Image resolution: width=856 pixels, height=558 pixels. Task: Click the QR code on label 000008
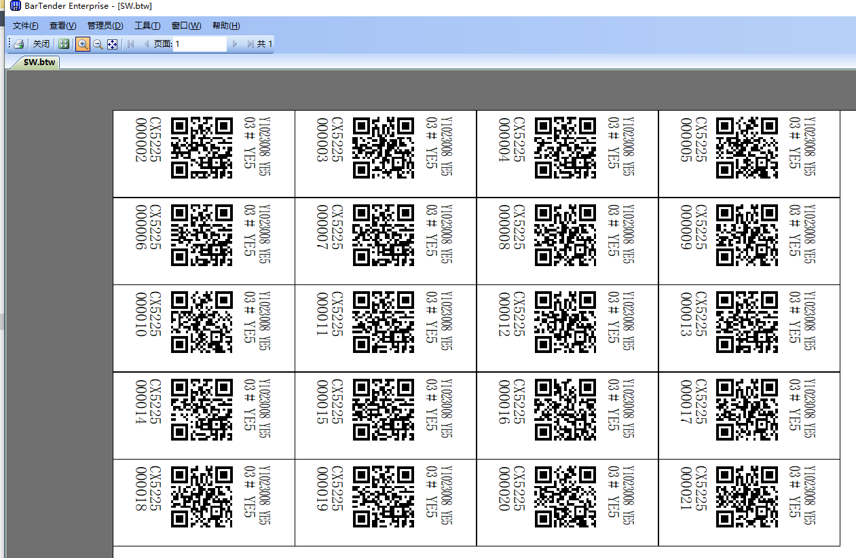click(565, 235)
